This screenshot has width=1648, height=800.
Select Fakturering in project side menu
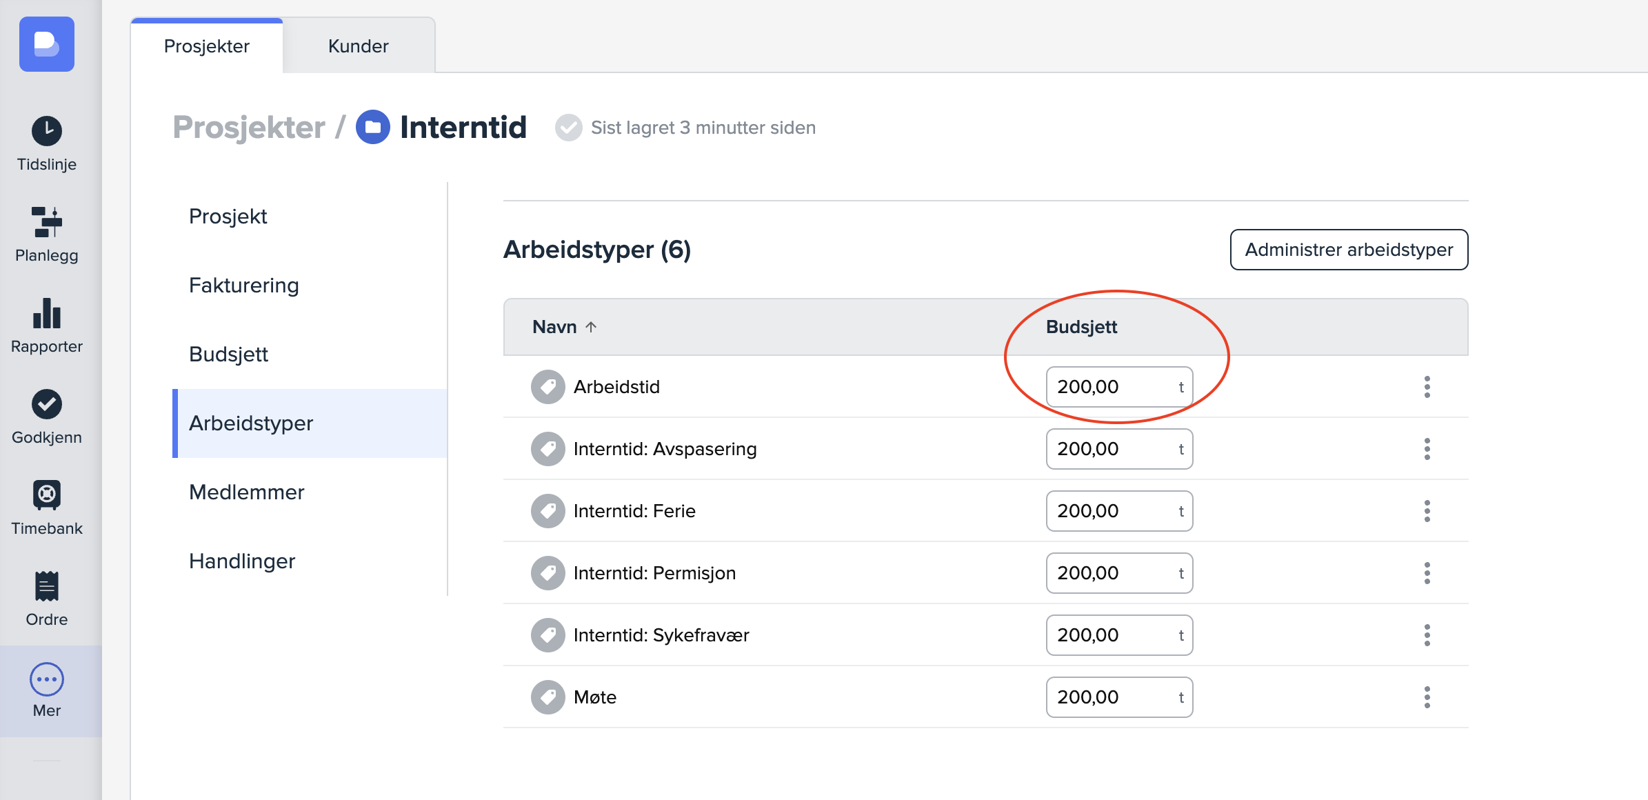243,286
